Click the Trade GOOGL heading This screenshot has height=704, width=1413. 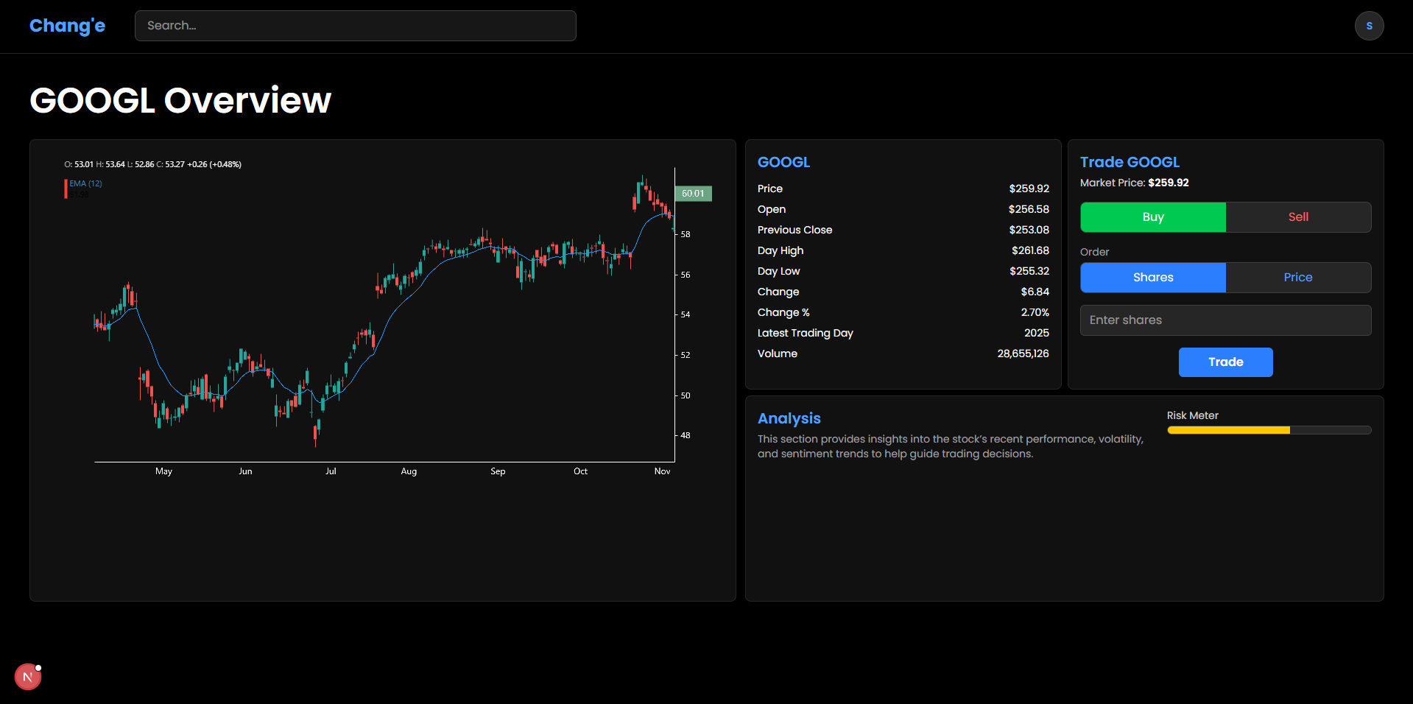pyautogui.click(x=1130, y=162)
